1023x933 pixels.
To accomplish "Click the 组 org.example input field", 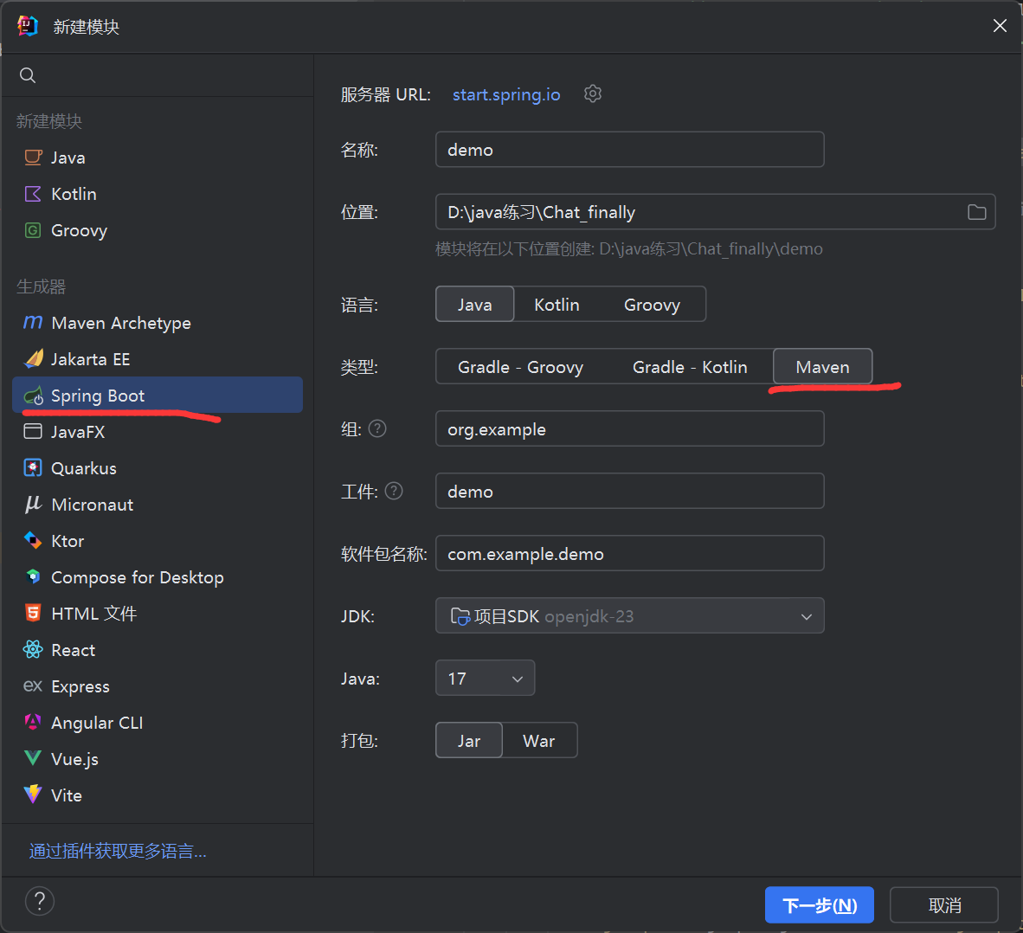I will (629, 428).
